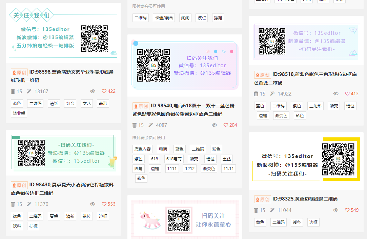The width and height of the screenshot is (367, 239).
Task: Click magic wand usage icon on ID:98518
Action: point(272,94)
